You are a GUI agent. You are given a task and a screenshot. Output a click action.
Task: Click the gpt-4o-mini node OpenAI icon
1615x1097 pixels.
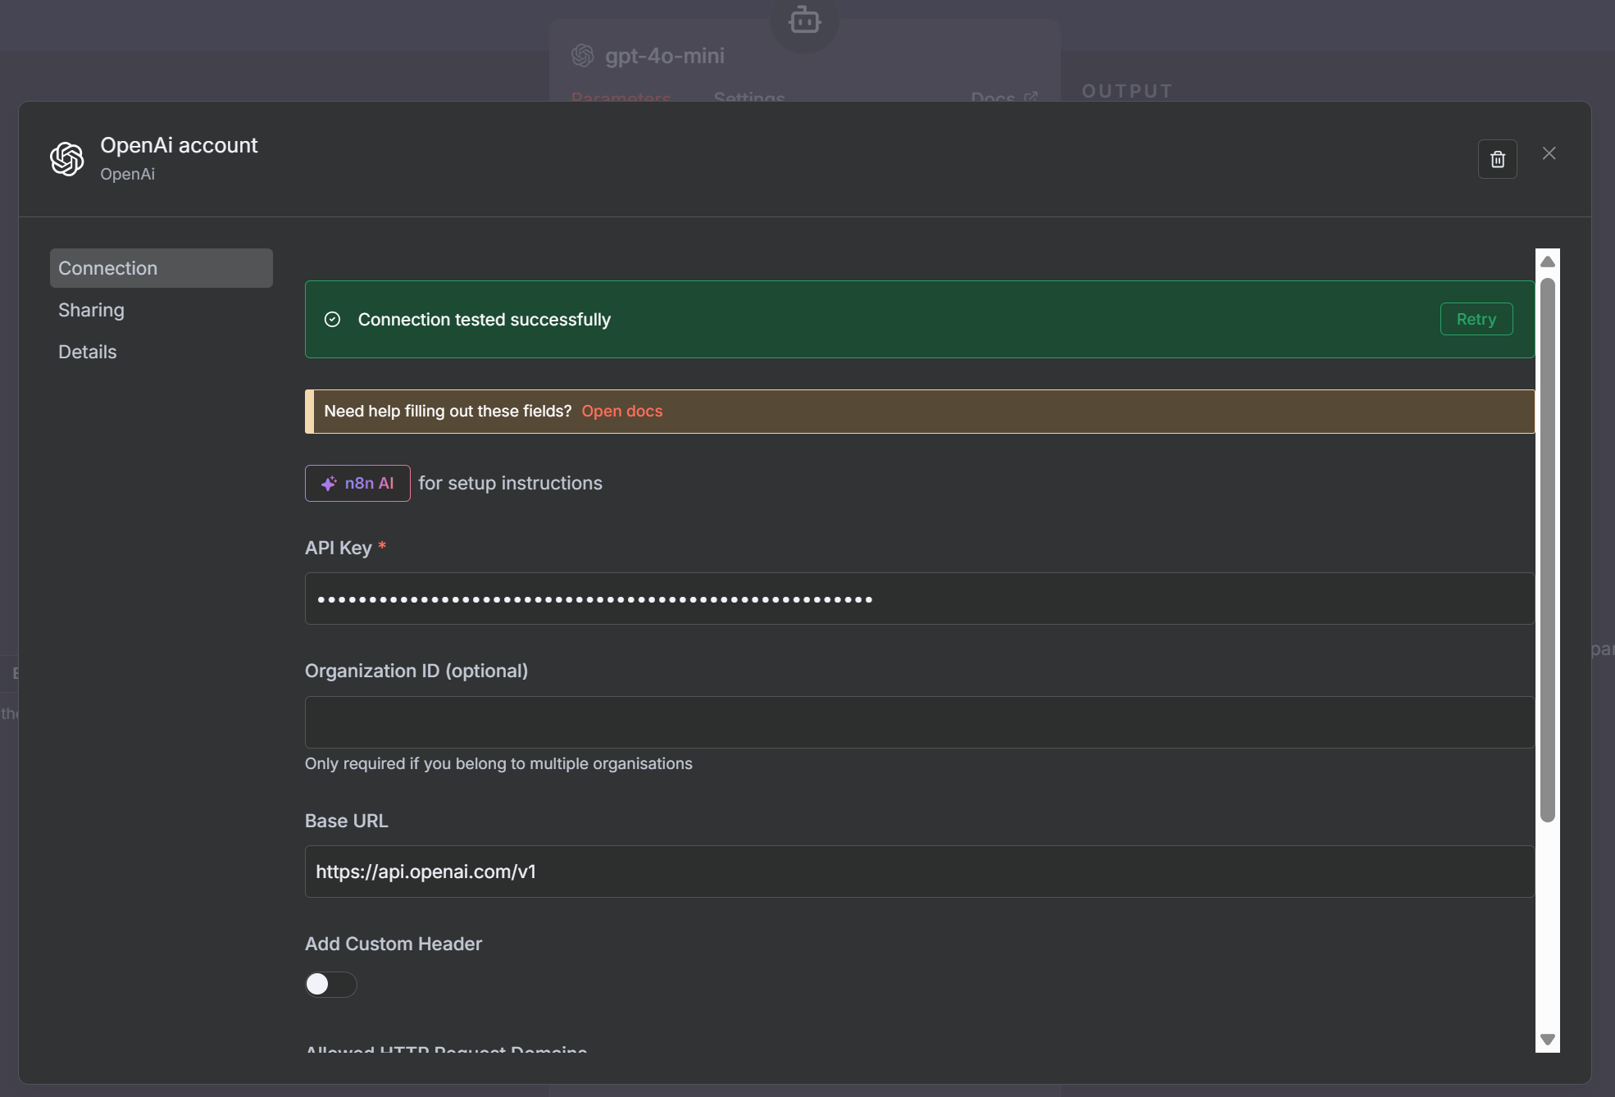(583, 56)
